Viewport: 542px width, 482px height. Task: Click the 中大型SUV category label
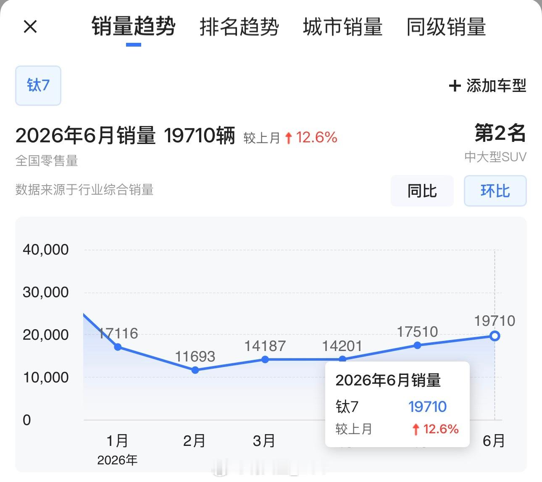(x=495, y=157)
